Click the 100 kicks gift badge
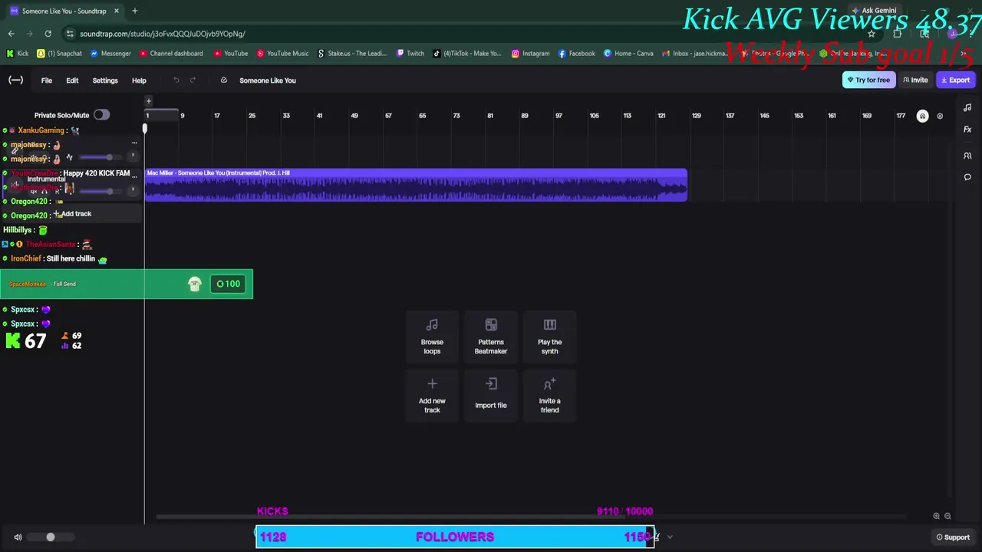Screen dimensions: 982x552 coord(228,284)
